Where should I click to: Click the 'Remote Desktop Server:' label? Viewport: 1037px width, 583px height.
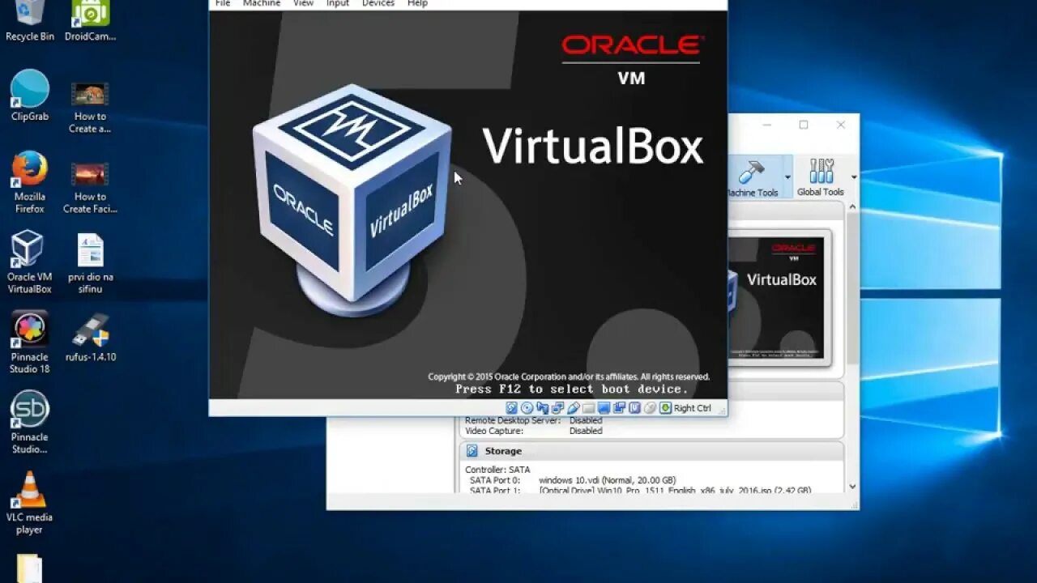point(513,420)
